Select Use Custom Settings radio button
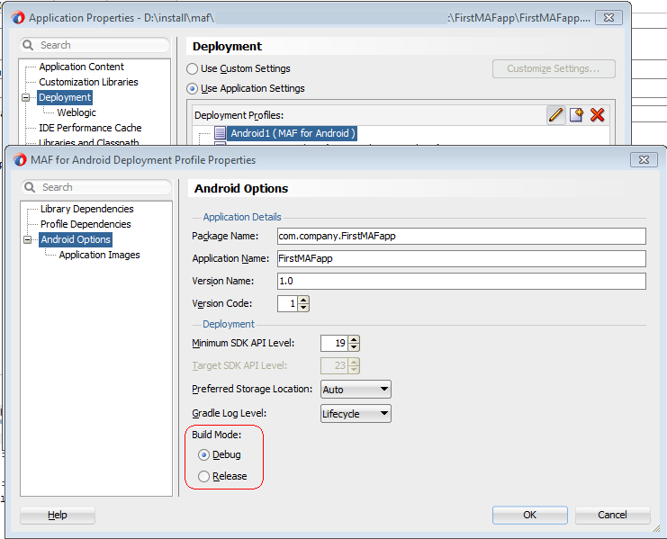This screenshot has width=667, height=539. 193,69
